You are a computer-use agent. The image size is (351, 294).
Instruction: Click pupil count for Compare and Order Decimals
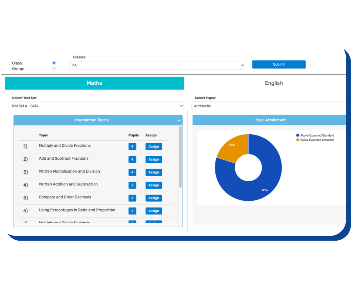[132, 198]
